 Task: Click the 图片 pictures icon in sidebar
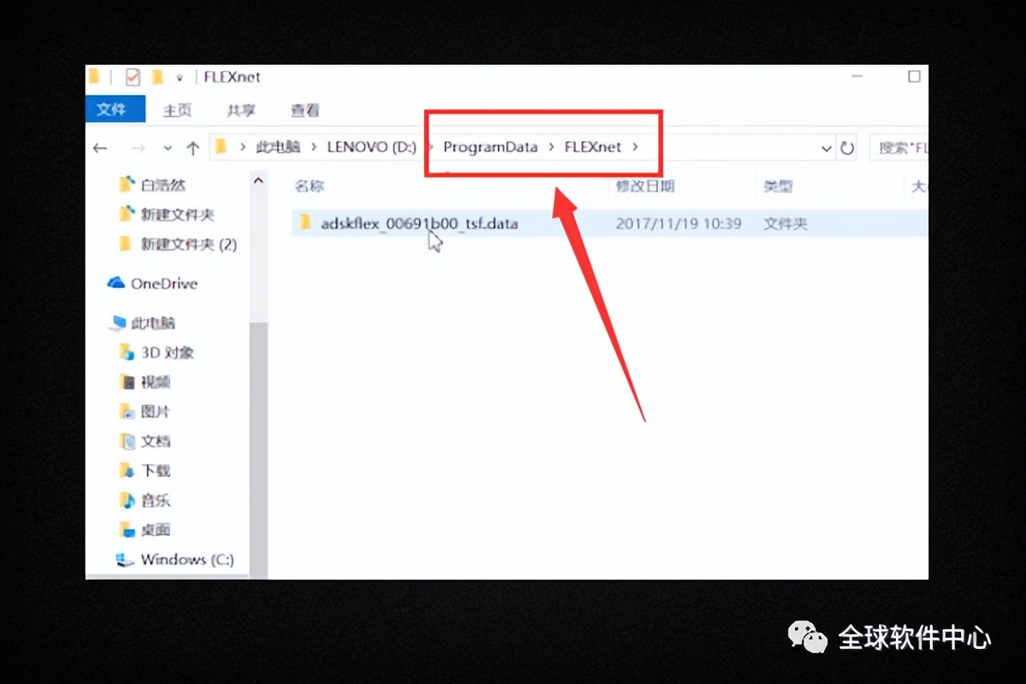(x=127, y=411)
